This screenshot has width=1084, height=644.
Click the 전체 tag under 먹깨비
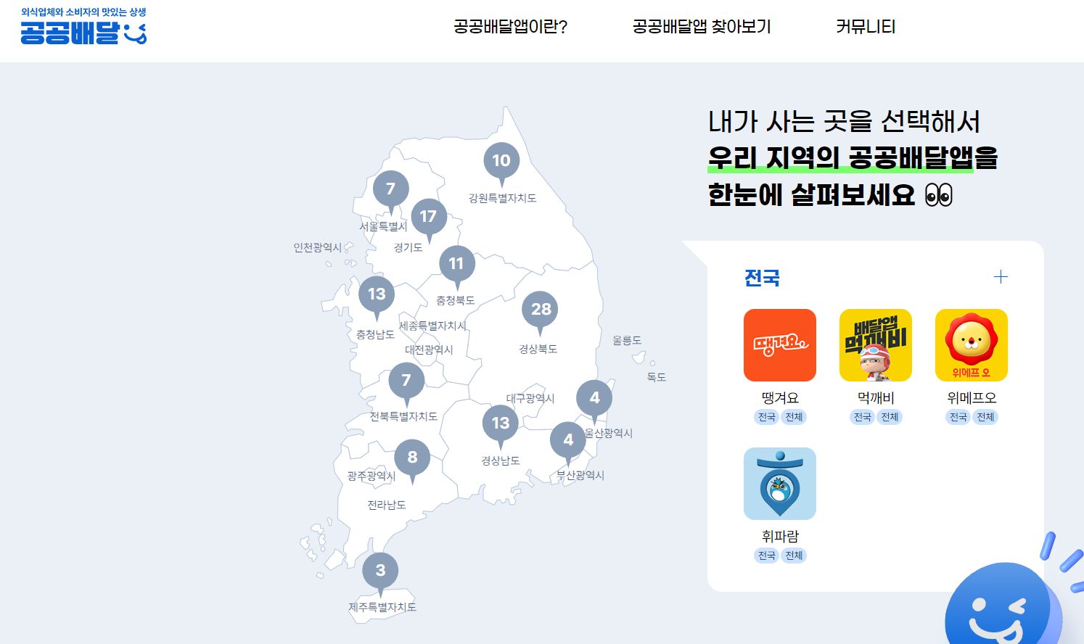tap(890, 417)
